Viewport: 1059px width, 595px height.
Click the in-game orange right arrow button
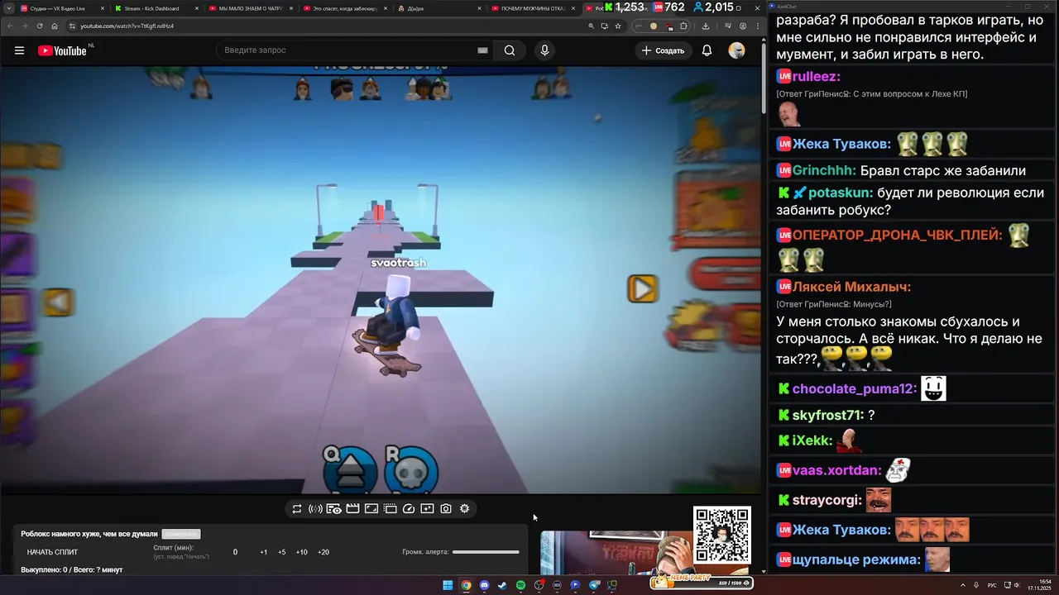pyautogui.click(x=643, y=288)
